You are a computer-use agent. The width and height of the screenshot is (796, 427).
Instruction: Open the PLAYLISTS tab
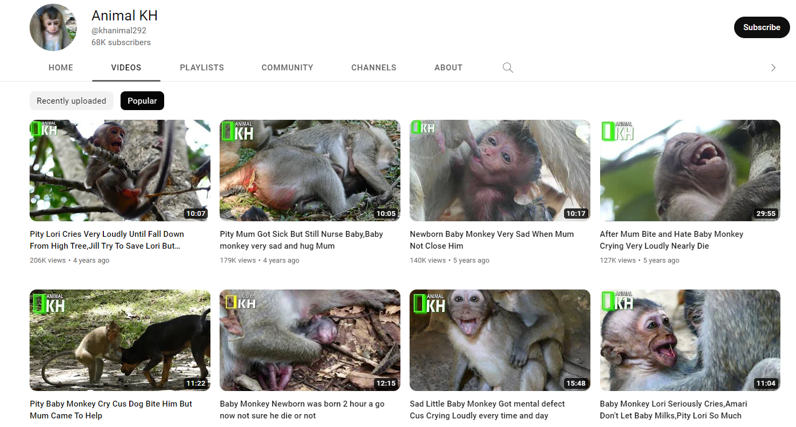pos(202,68)
